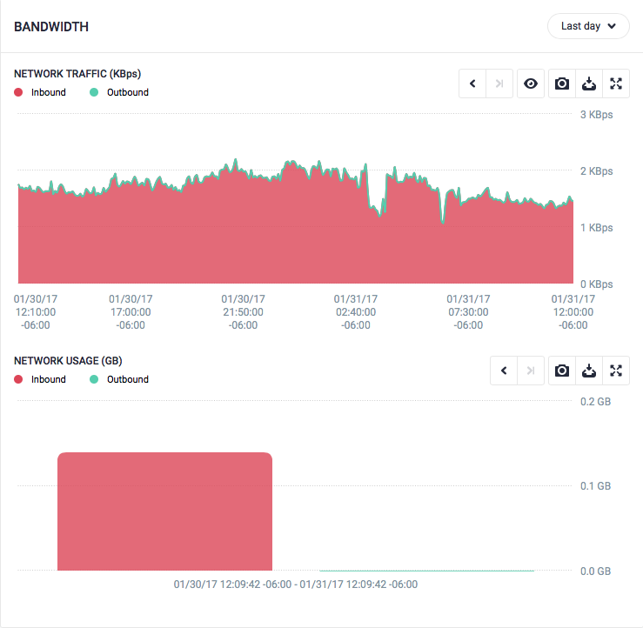Screen dimensions: 643x628
Task: Click the 0 KBps axis label
Action: pos(596,284)
